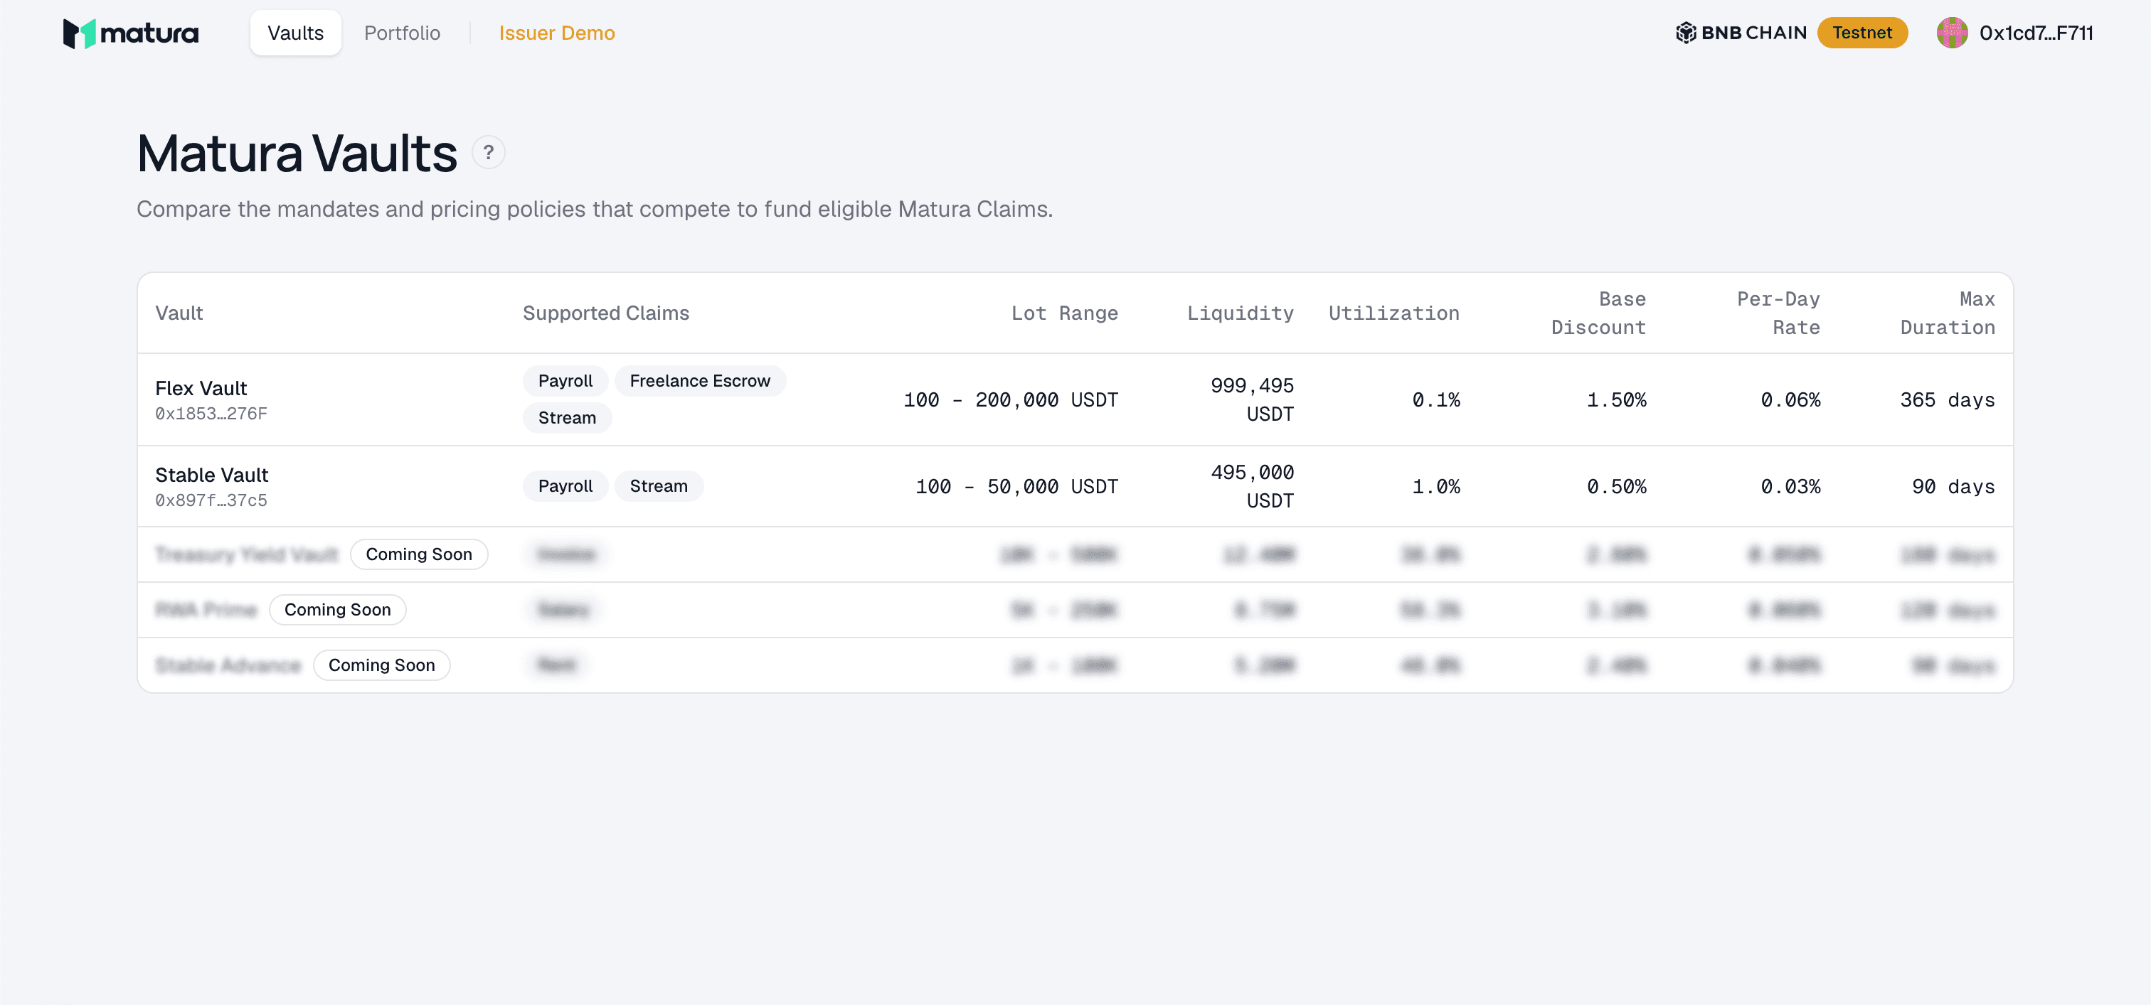Click Flex Vault address 0x1853…276F

click(x=211, y=414)
